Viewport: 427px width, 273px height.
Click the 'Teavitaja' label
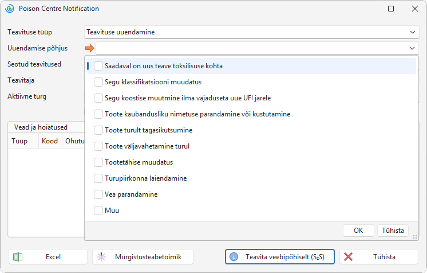pyautogui.click(x=21, y=80)
